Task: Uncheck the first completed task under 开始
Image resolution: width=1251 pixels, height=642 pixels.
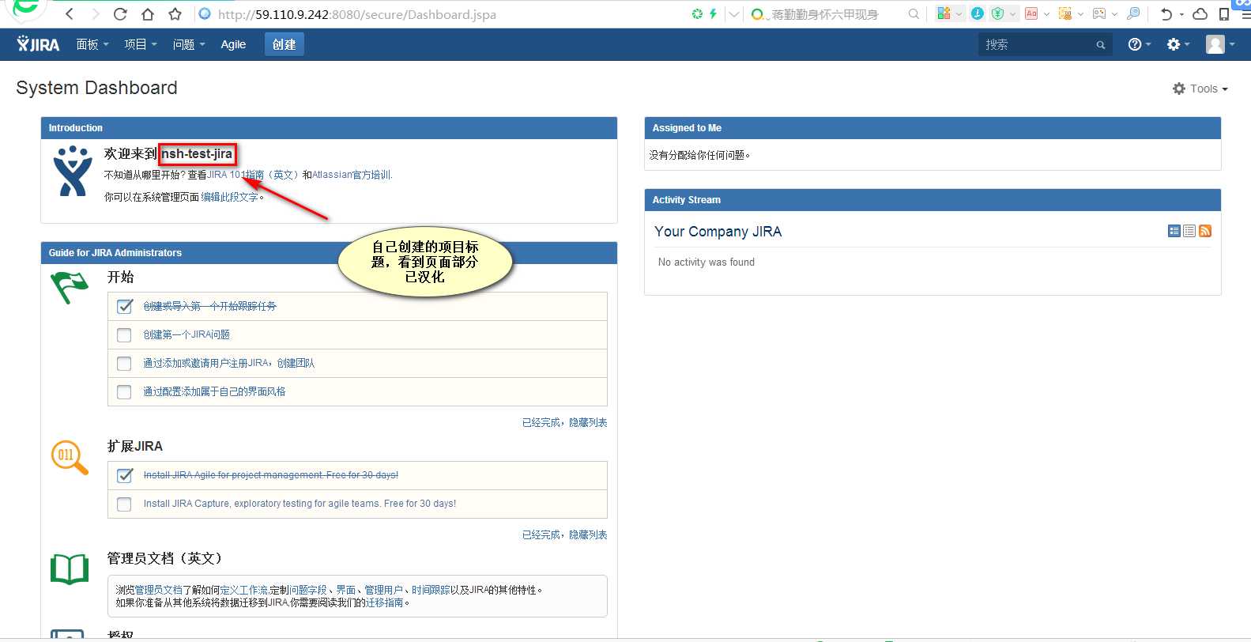Action: click(124, 306)
